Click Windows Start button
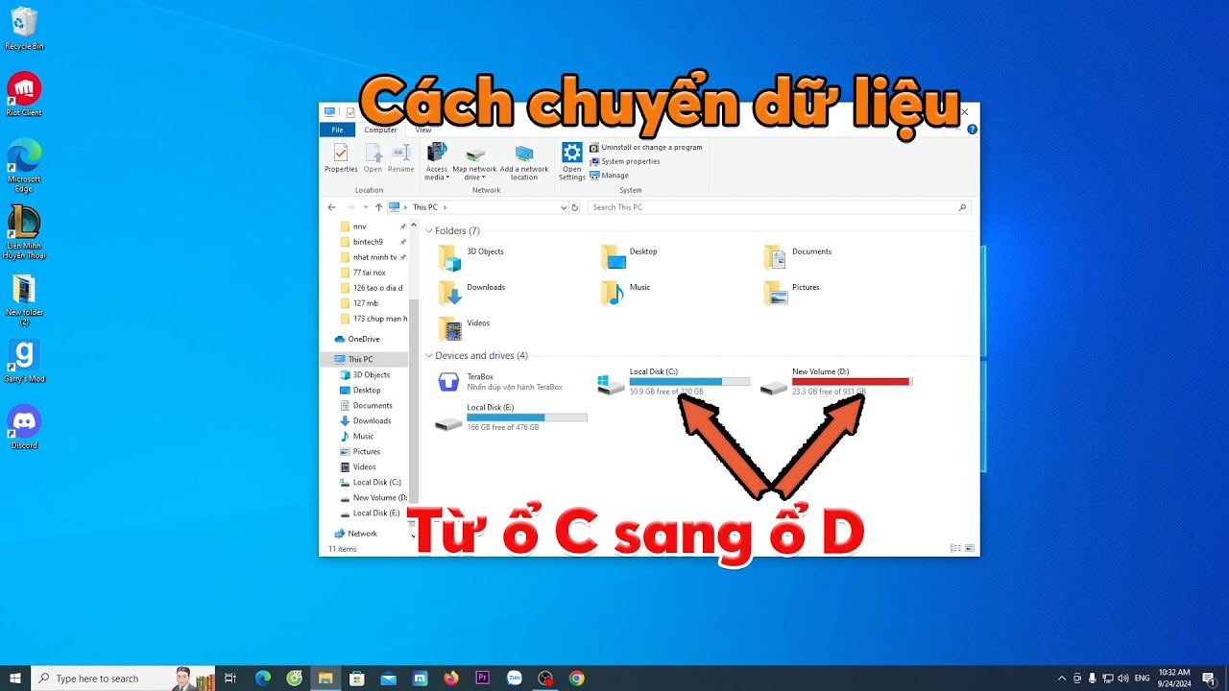The height and width of the screenshot is (691, 1229). click(x=15, y=679)
